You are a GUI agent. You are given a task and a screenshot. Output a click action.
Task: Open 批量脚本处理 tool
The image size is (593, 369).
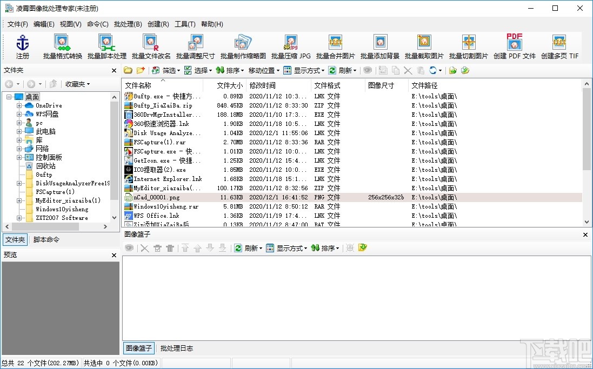point(107,47)
